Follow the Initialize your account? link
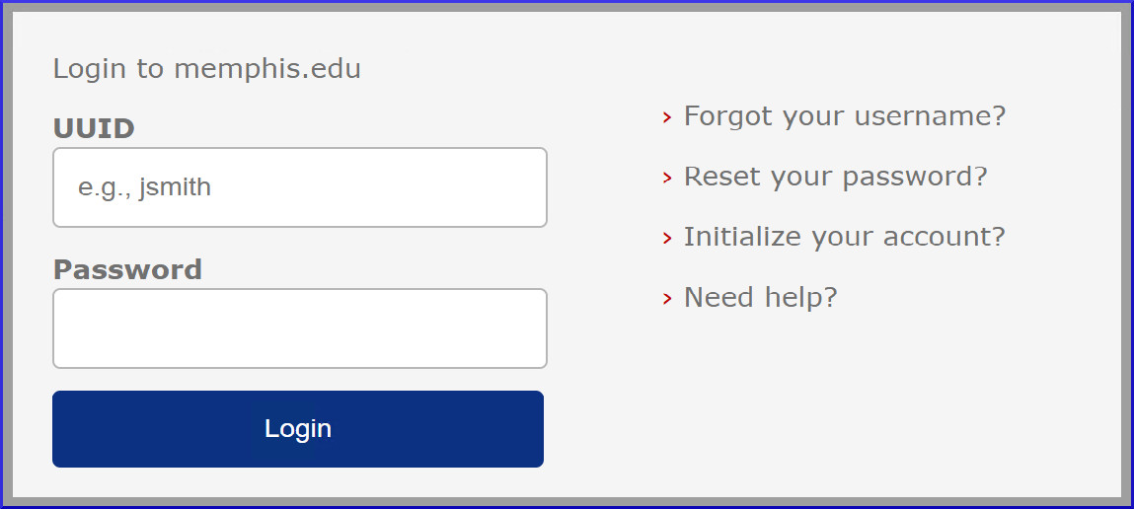Viewport: 1134px width, 509px height. (x=844, y=237)
